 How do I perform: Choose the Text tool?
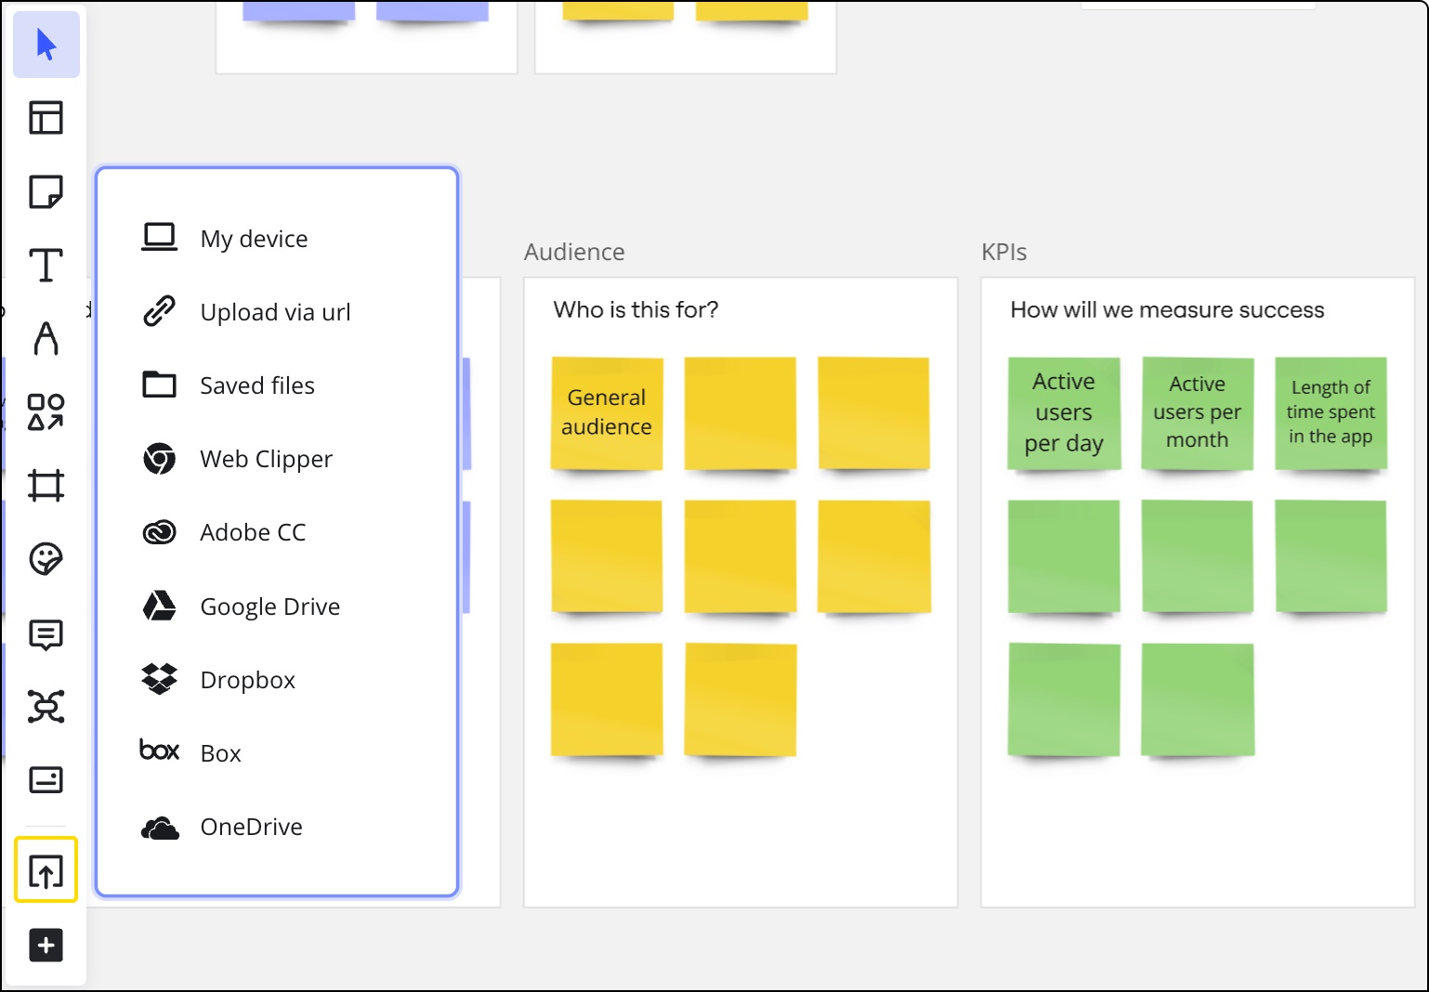(46, 266)
